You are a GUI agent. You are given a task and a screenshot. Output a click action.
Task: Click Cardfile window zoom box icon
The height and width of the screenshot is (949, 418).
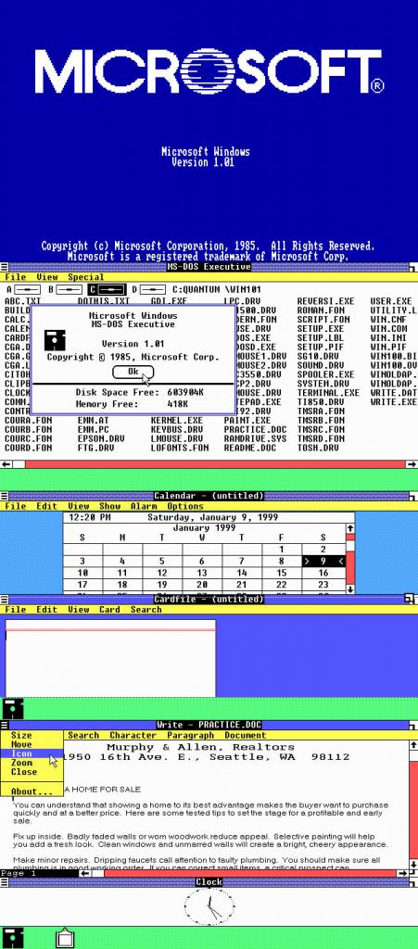click(409, 600)
